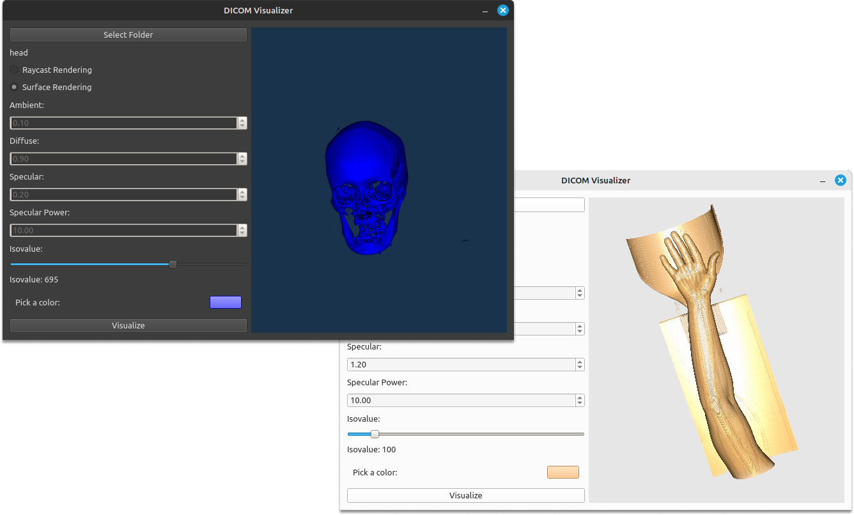Image resolution: width=854 pixels, height=515 pixels.
Task: Click the blue skull 3D model
Action: (x=364, y=185)
